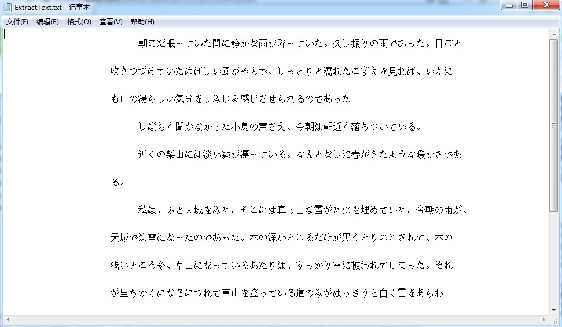Click the line starting with 浅いところや

[282, 265]
